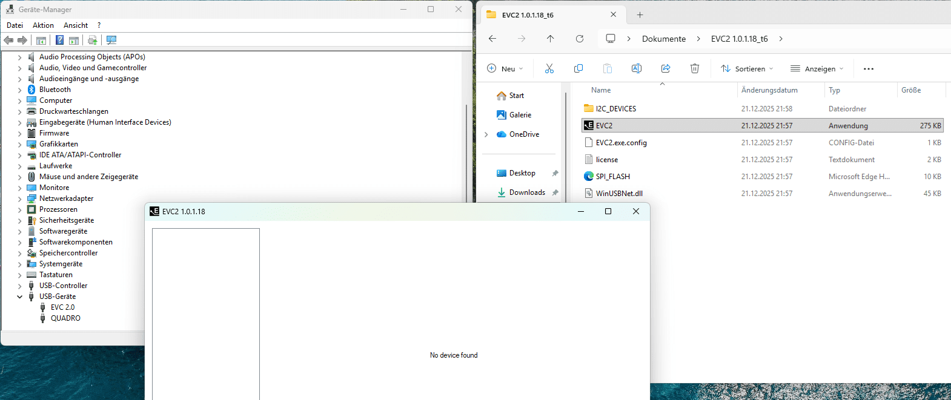Click Dokumente in the breadcrumb path

(x=664, y=39)
